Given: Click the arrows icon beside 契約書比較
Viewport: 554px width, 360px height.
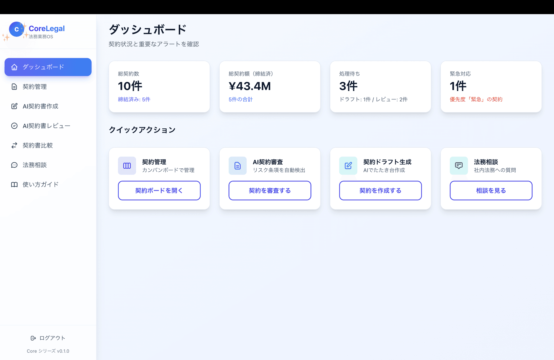Looking at the screenshot, I should 14,145.
